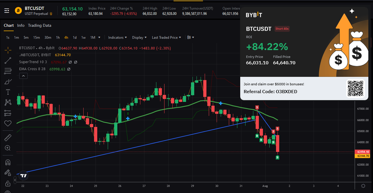Screen dimensions: 373x193
Task: Click the Index Price value 63,180.94
Action: 95,14
